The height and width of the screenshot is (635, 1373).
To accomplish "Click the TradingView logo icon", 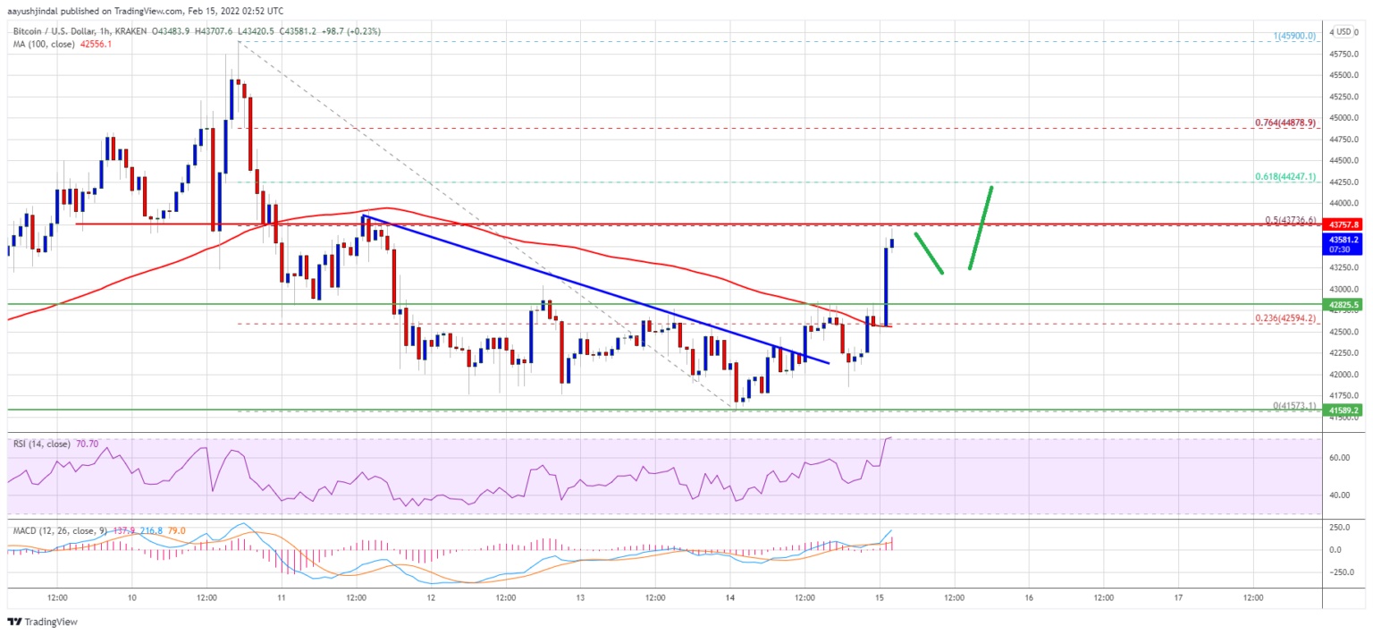I will point(13,622).
